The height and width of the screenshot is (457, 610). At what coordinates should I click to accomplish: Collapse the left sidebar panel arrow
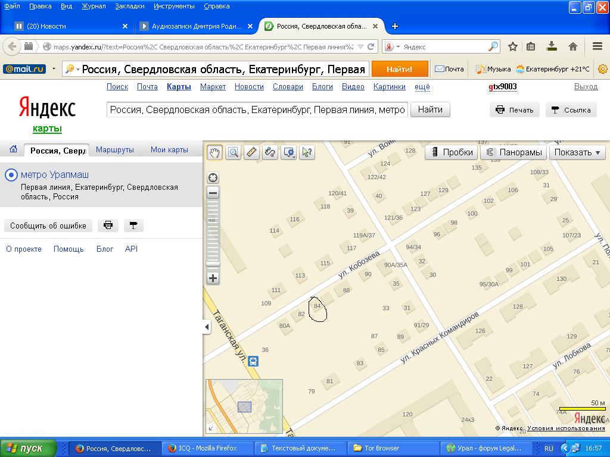tap(207, 327)
